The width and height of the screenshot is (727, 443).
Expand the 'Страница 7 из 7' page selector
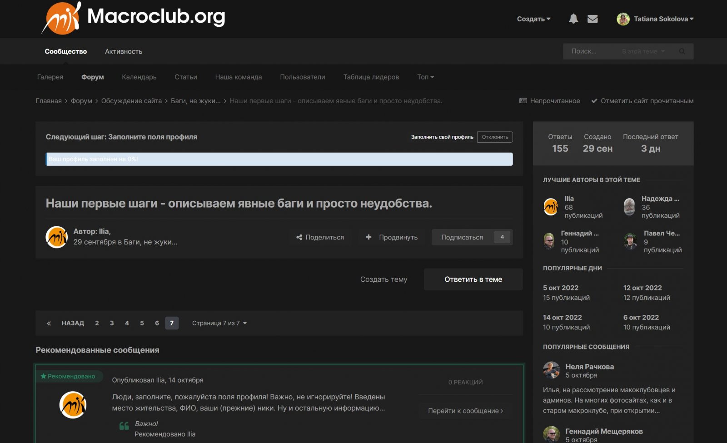pyautogui.click(x=219, y=323)
